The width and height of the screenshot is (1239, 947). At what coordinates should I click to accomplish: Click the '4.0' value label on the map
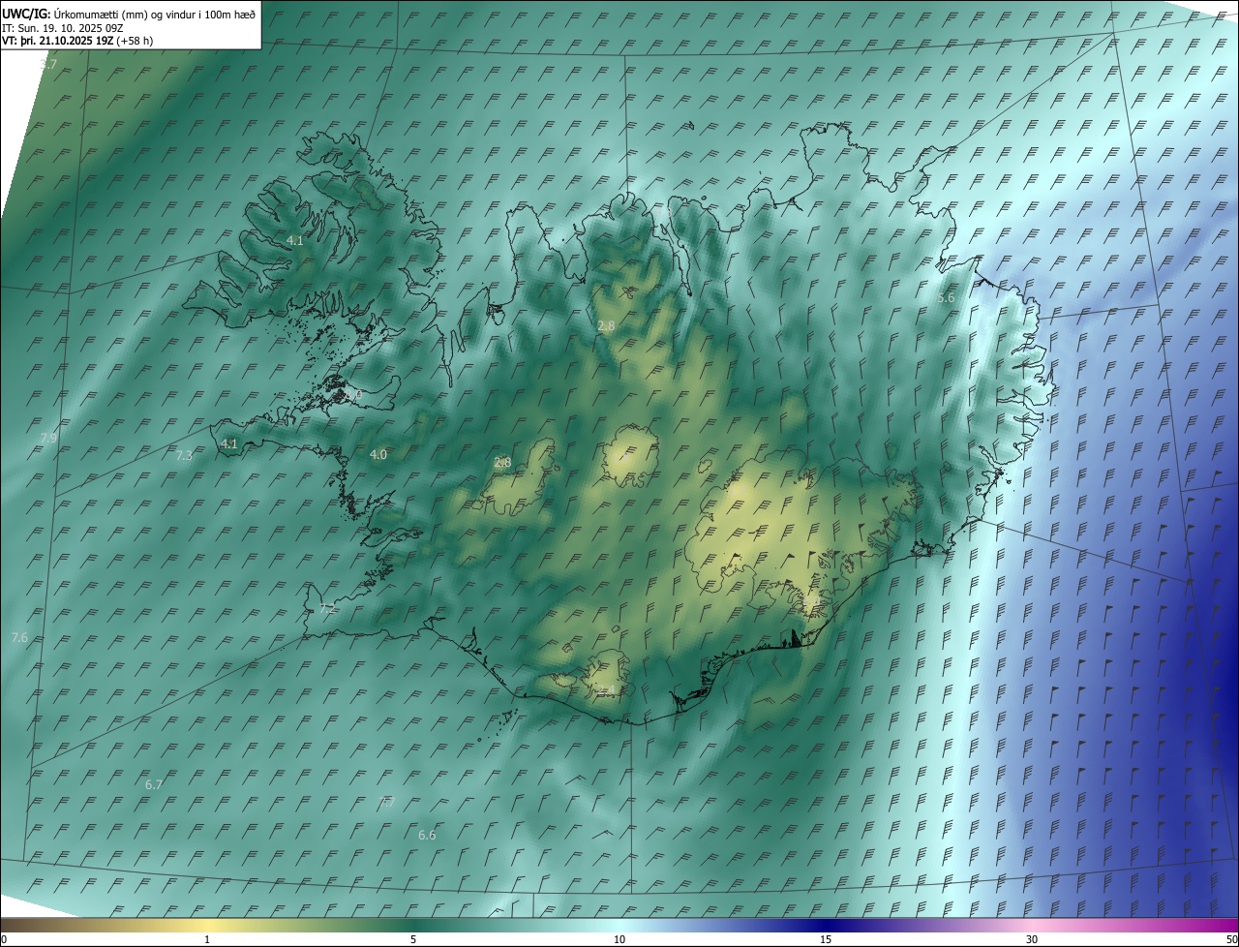tap(378, 454)
